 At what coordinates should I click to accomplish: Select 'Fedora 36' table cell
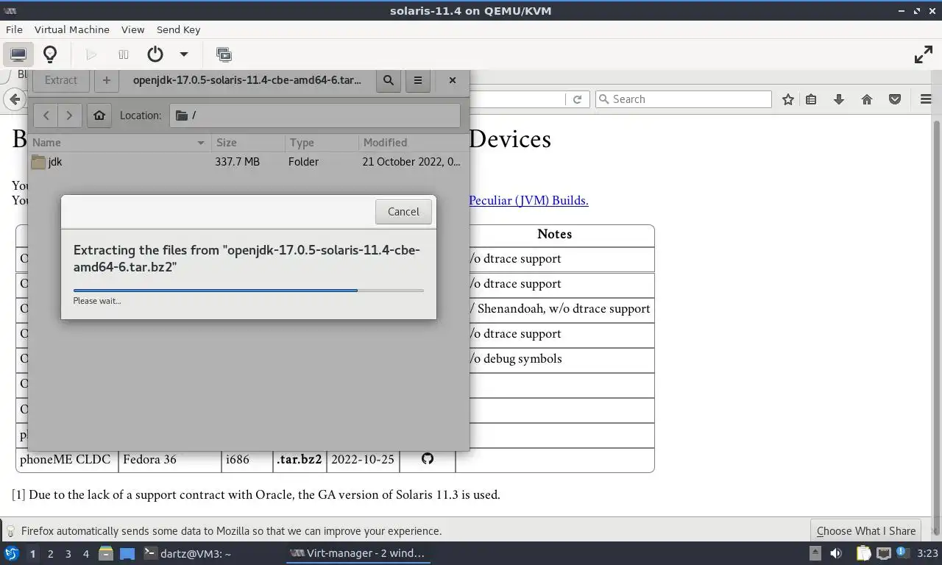pyautogui.click(x=169, y=459)
